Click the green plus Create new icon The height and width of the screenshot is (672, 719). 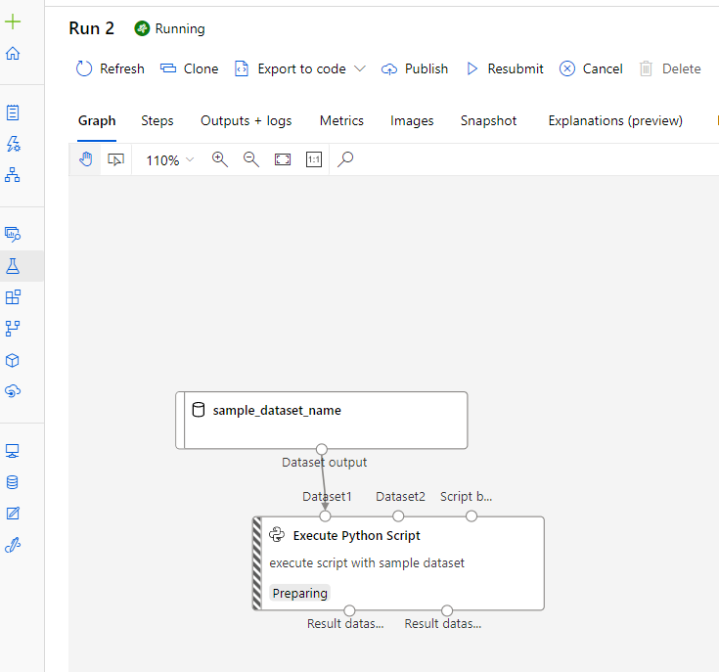pyautogui.click(x=13, y=22)
